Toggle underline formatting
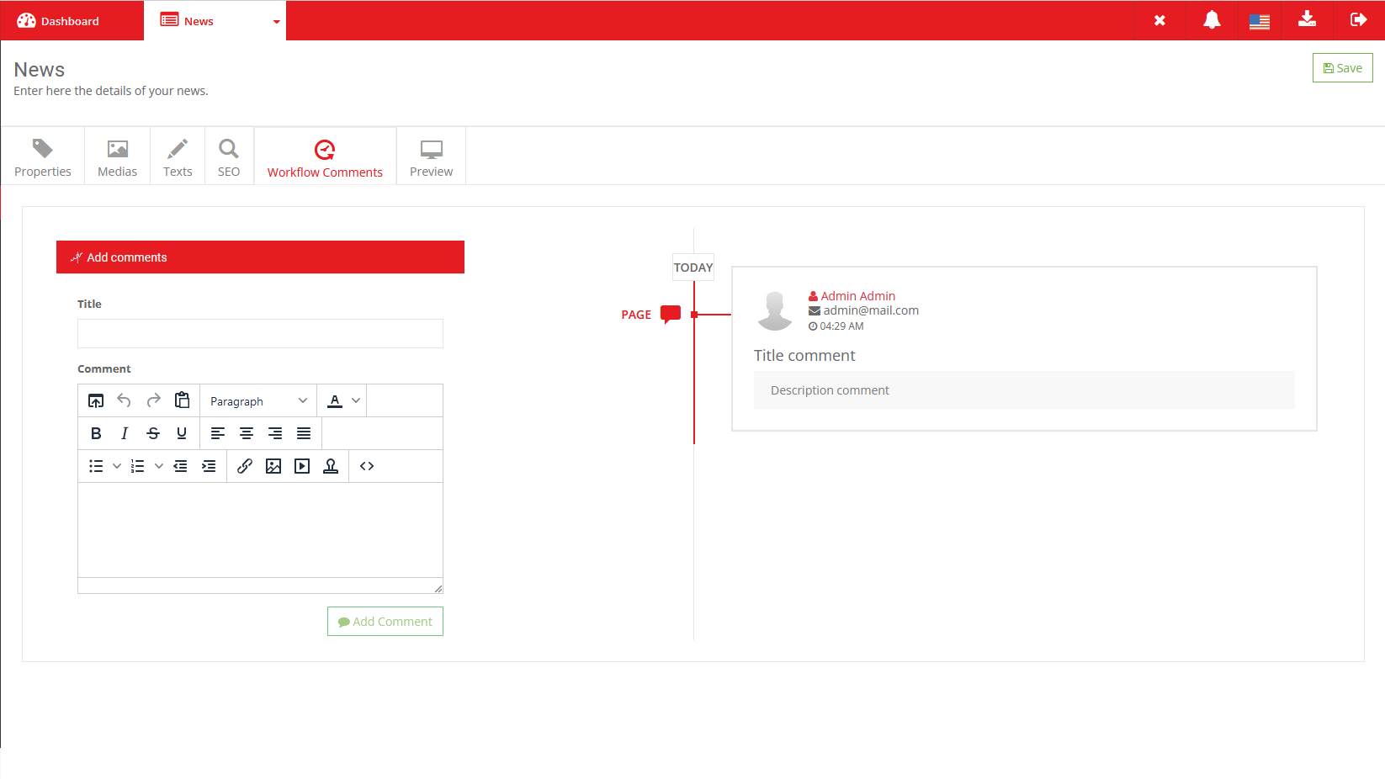 point(182,433)
